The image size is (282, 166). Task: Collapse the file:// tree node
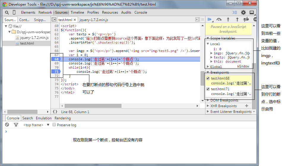[6, 26]
